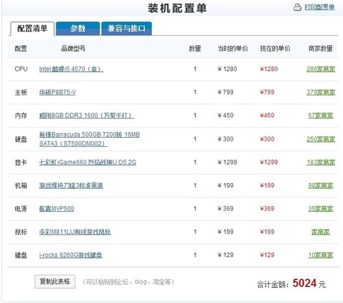This screenshot has height=303, width=343.
Task: View the 10家商家 sellers for keyboard
Action: tap(320, 255)
